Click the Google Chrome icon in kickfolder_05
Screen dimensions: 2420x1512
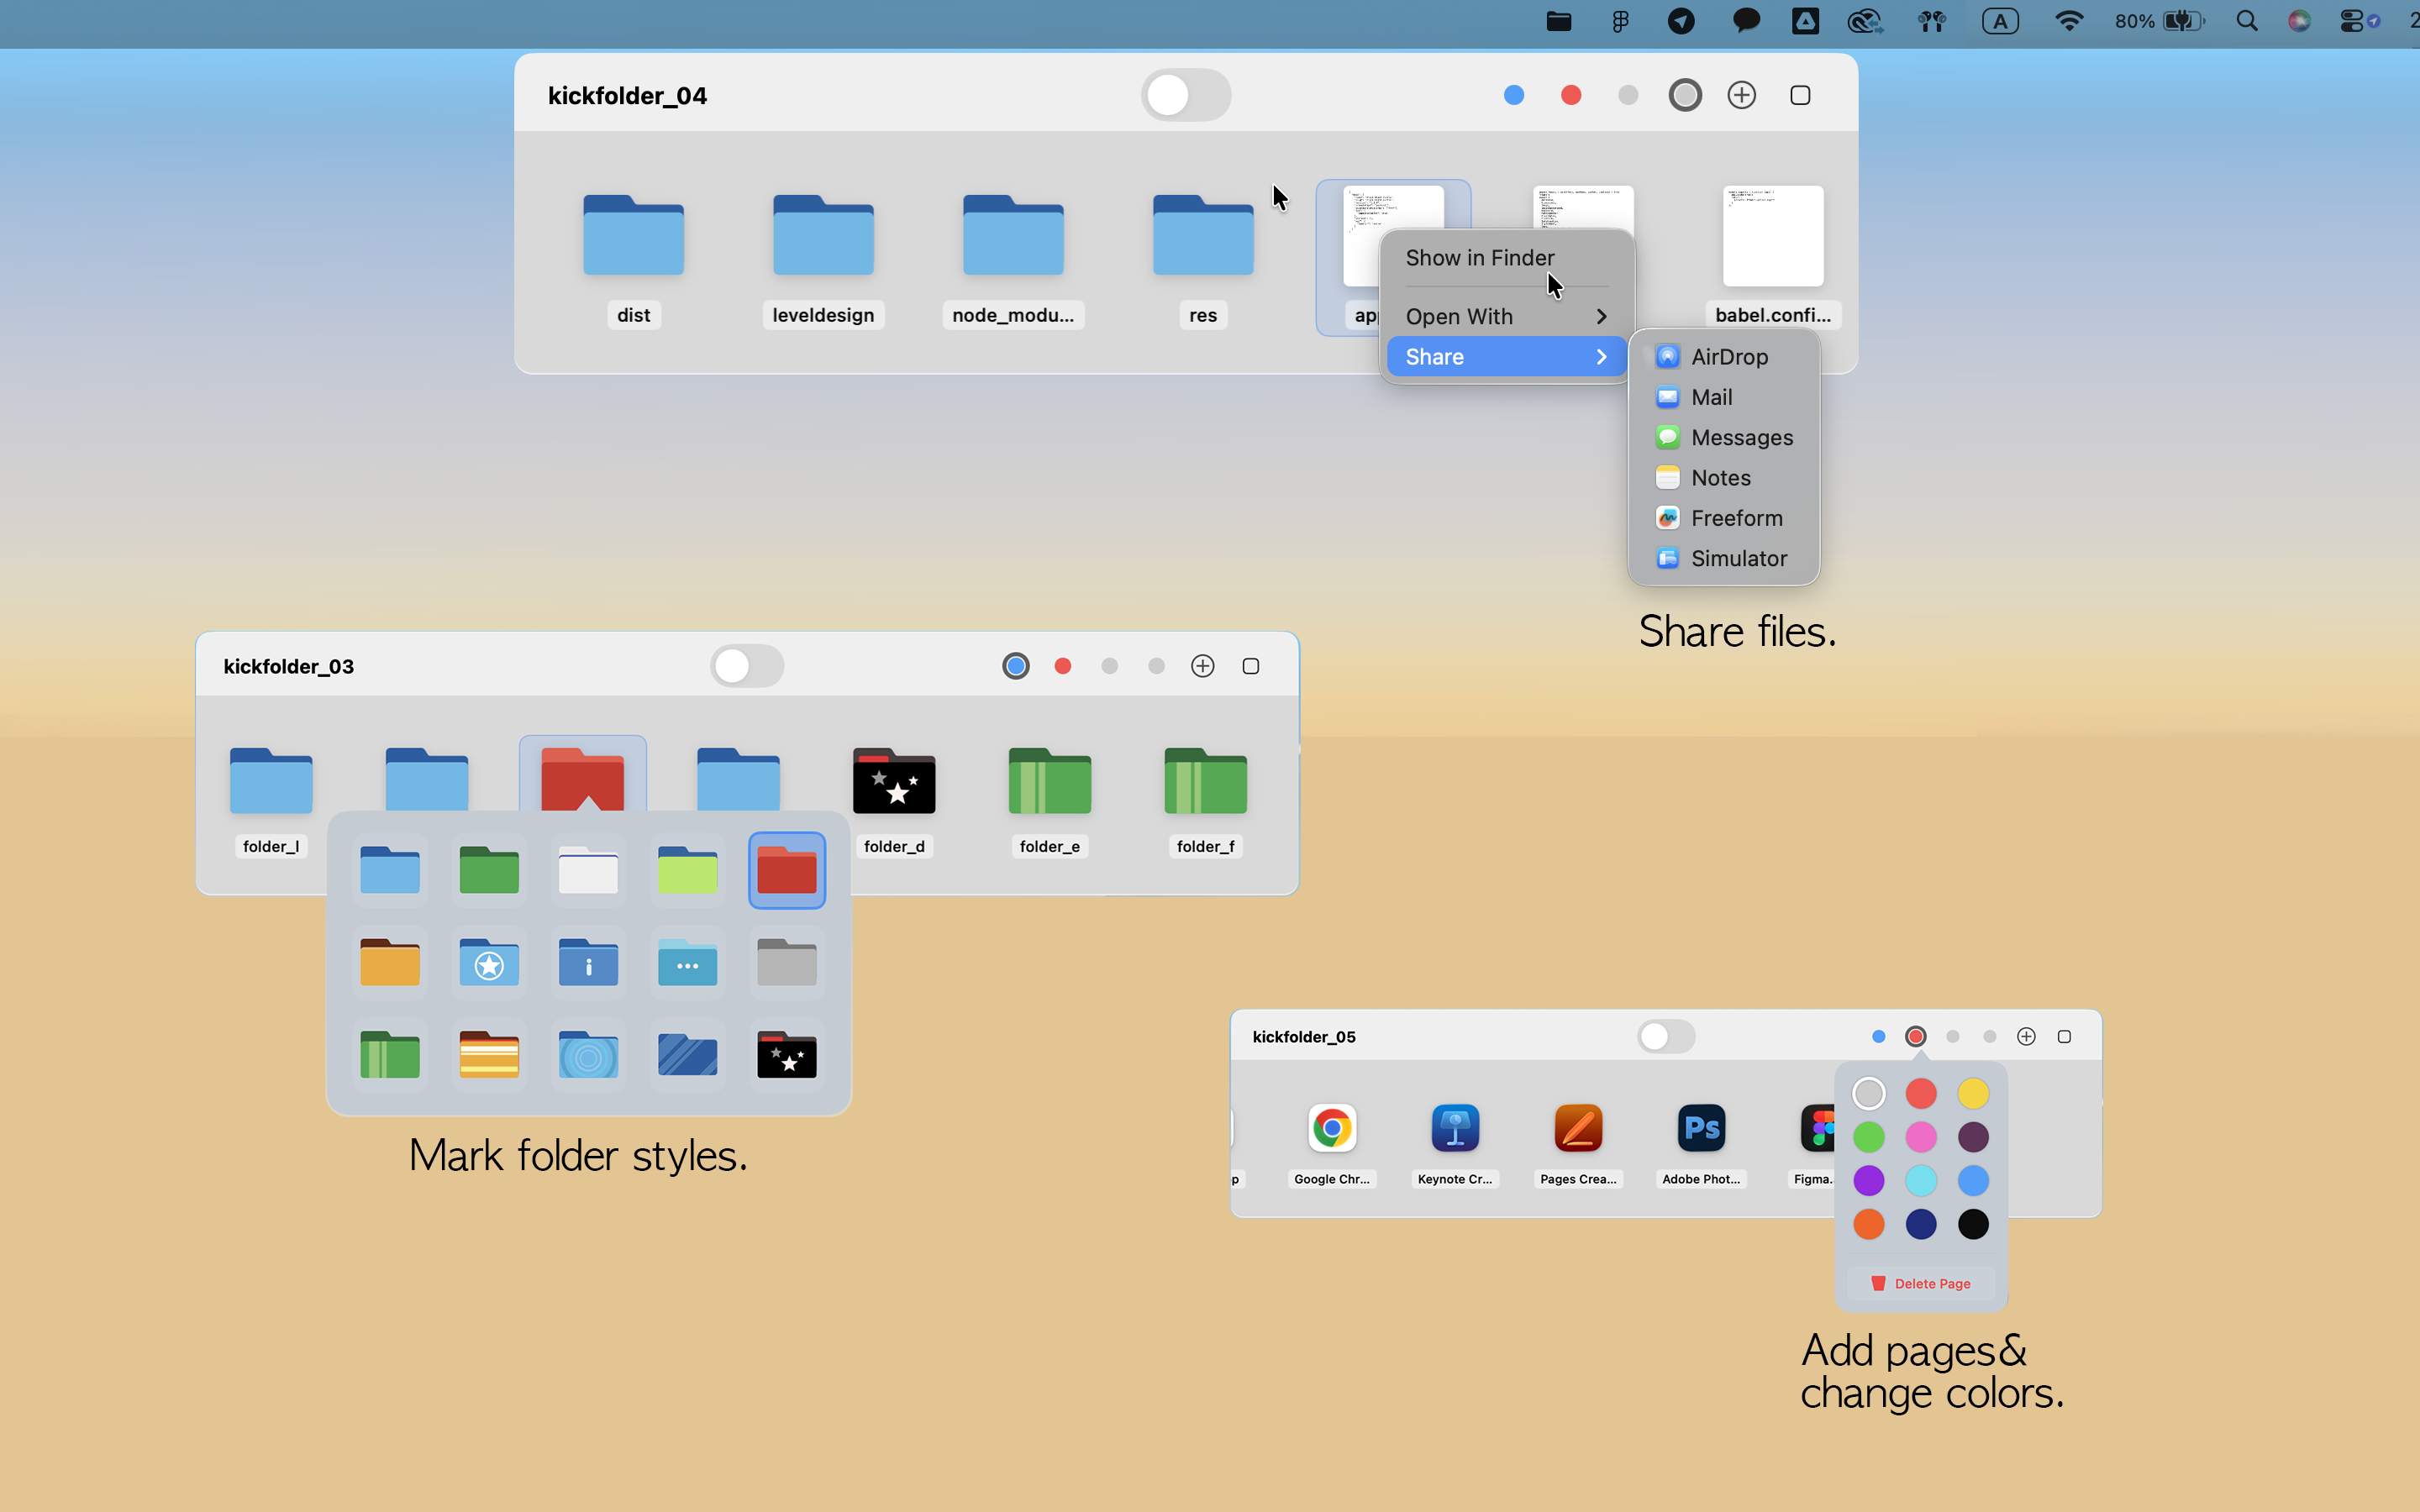(x=1331, y=1128)
